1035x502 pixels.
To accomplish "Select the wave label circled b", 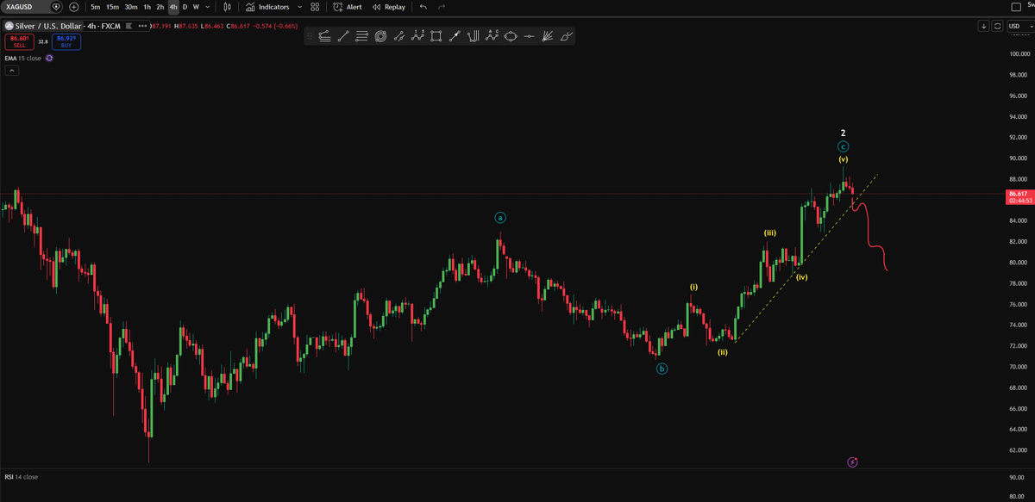I will 662,369.
